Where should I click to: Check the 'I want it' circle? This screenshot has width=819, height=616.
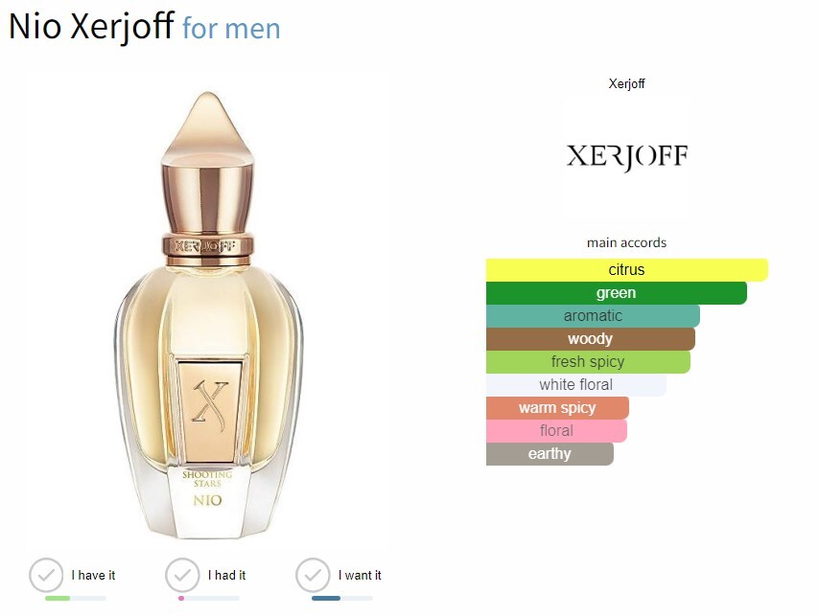click(313, 575)
